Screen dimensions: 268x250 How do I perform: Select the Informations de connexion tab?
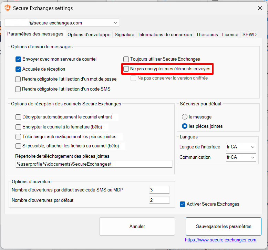tap(165, 34)
